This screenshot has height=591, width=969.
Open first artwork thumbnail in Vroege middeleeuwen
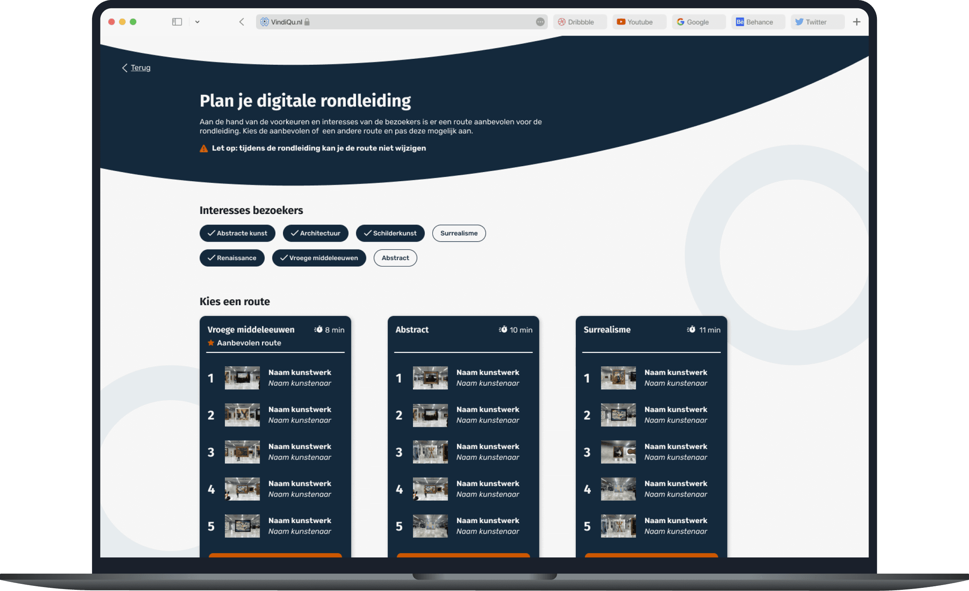pos(242,378)
